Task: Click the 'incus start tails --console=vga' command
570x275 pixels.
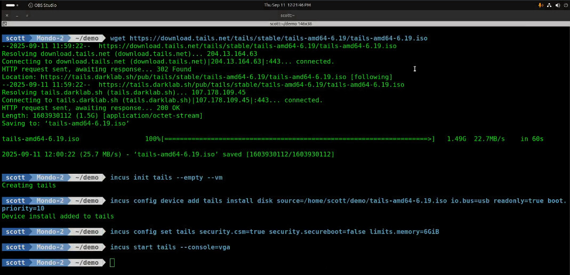Action: [x=170, y=247]
